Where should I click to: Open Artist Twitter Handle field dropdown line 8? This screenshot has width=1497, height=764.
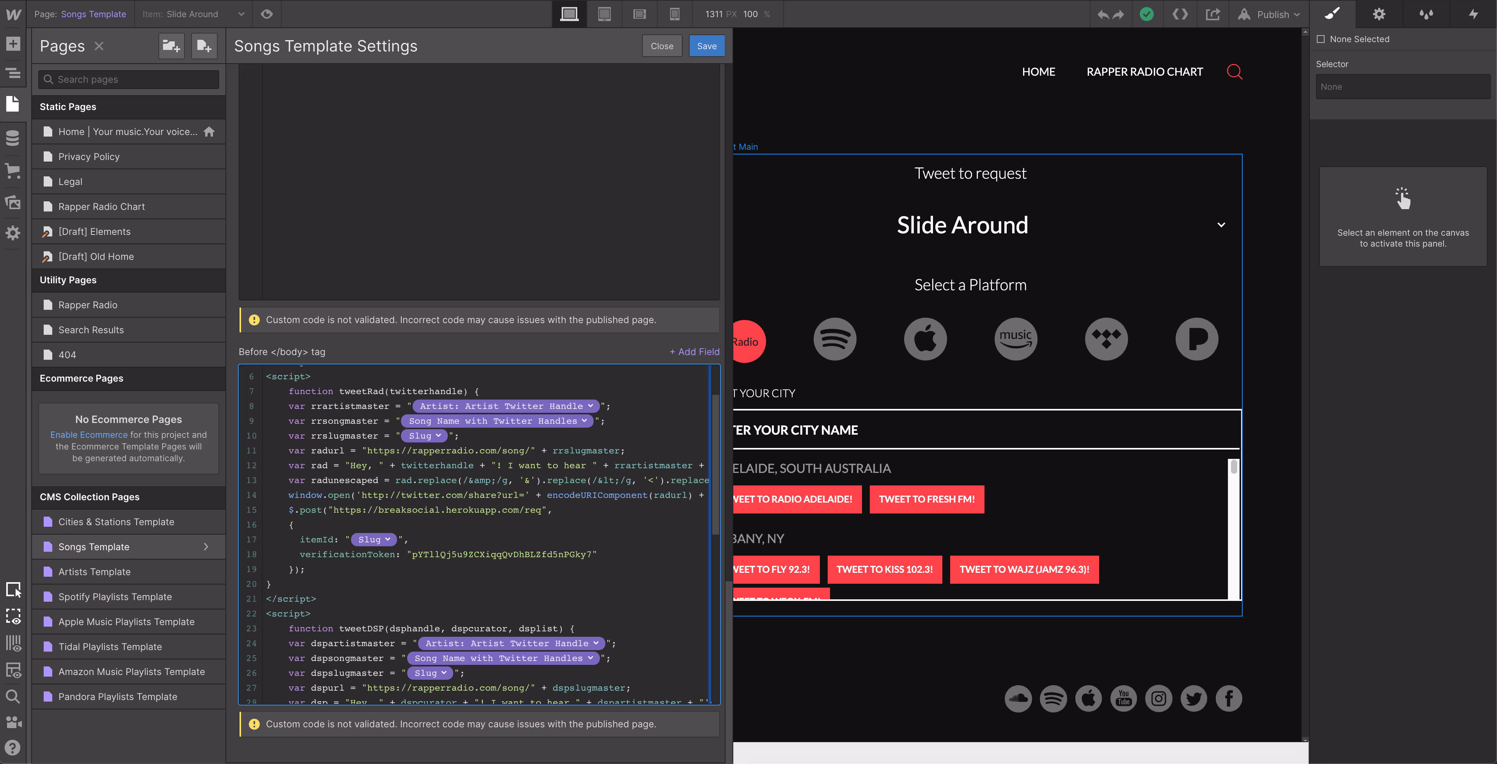(x=506, y=406)
